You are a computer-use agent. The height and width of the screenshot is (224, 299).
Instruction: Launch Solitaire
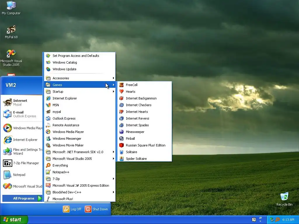[x=144, y=152]
